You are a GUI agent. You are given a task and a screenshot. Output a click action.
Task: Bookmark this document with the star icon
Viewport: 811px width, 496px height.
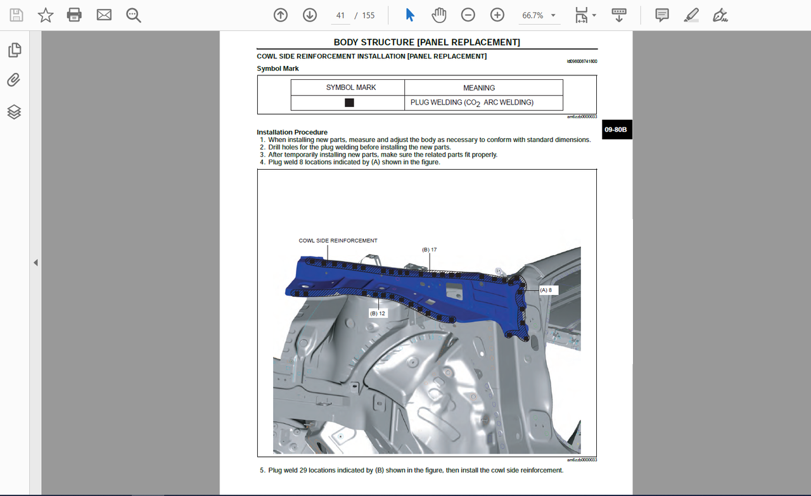46,15
